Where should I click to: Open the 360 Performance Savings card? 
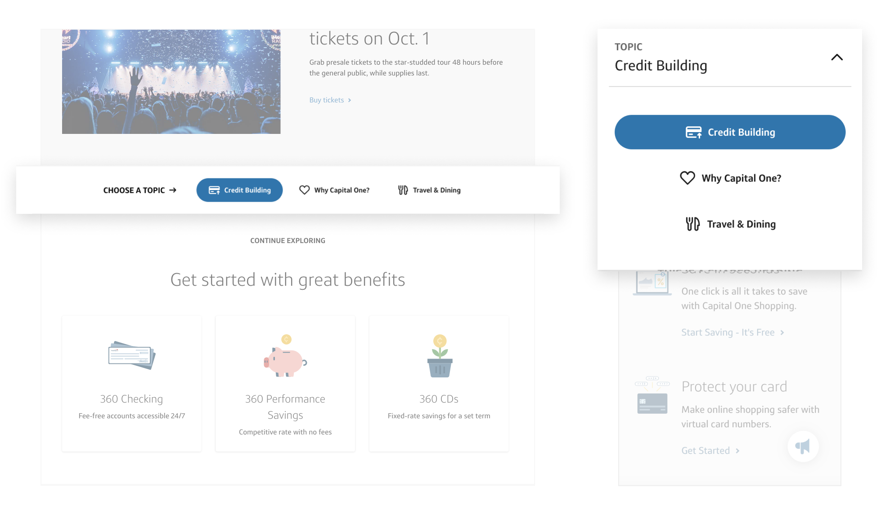click(285, 383)
